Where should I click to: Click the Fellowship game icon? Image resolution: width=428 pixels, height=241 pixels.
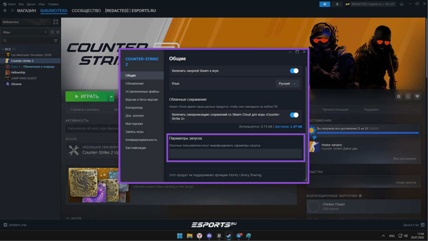tap(7, 72)
